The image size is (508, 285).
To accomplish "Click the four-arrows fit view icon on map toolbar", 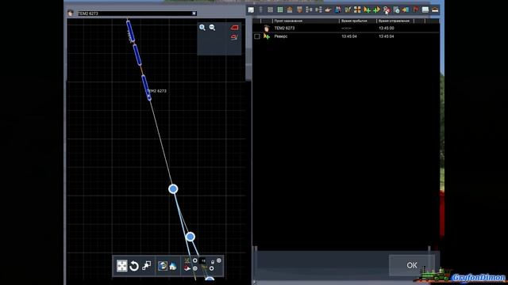I will pos(121,266).
